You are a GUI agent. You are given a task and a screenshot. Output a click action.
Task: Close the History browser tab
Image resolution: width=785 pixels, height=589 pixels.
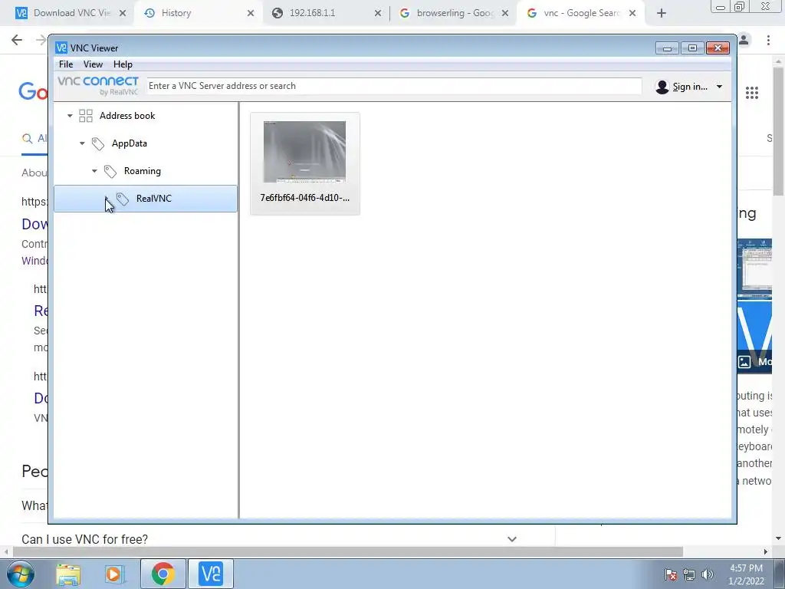[251, 14]
